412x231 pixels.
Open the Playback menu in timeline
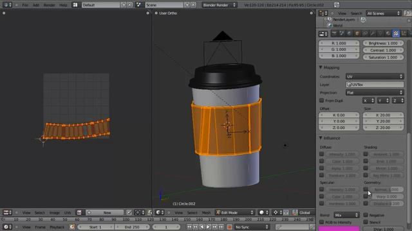point(57,227)
